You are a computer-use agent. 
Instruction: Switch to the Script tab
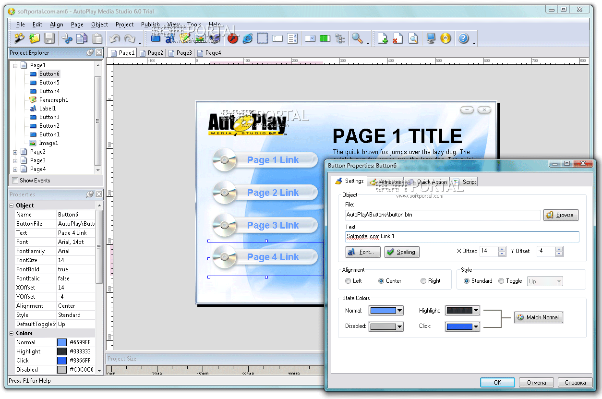click(465, 181)
